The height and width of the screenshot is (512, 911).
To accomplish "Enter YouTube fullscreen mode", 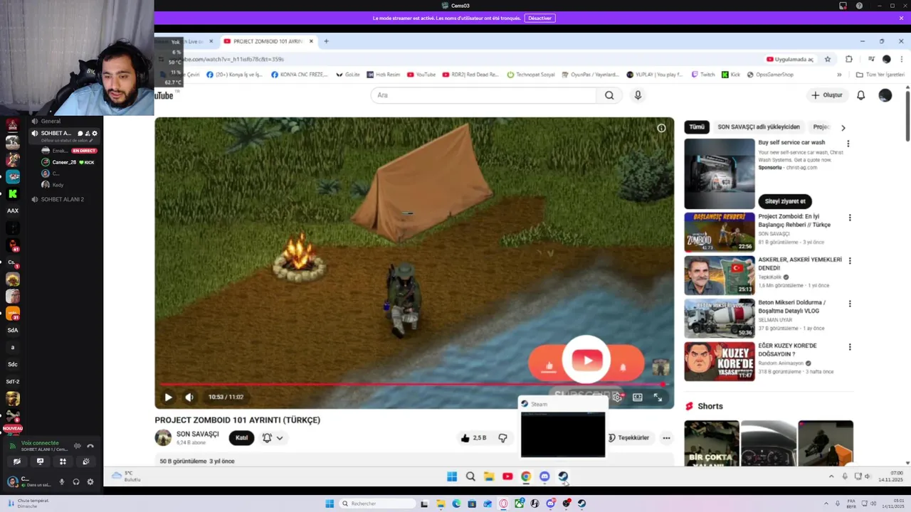I will 658,398.
